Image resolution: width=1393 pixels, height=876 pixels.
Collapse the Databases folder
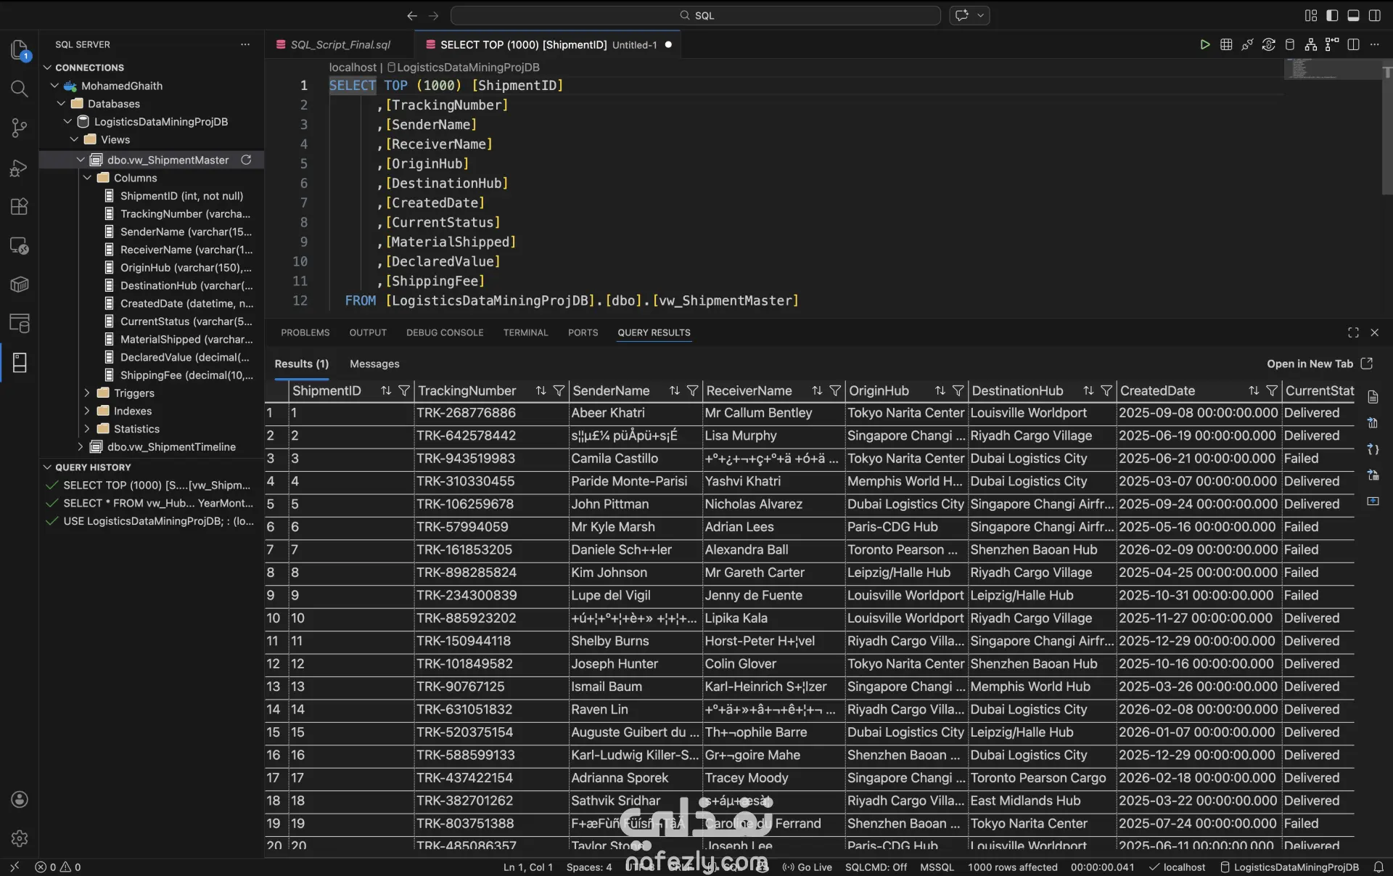tap(61, 104)
